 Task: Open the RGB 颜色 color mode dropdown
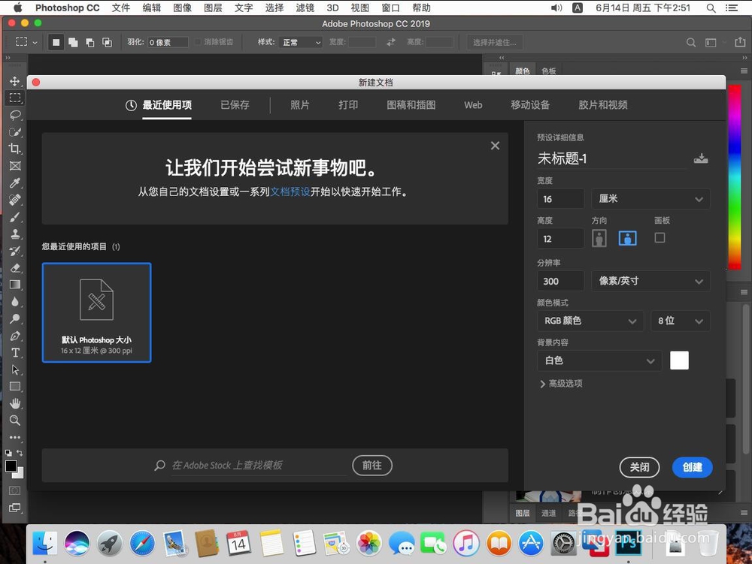590,321
